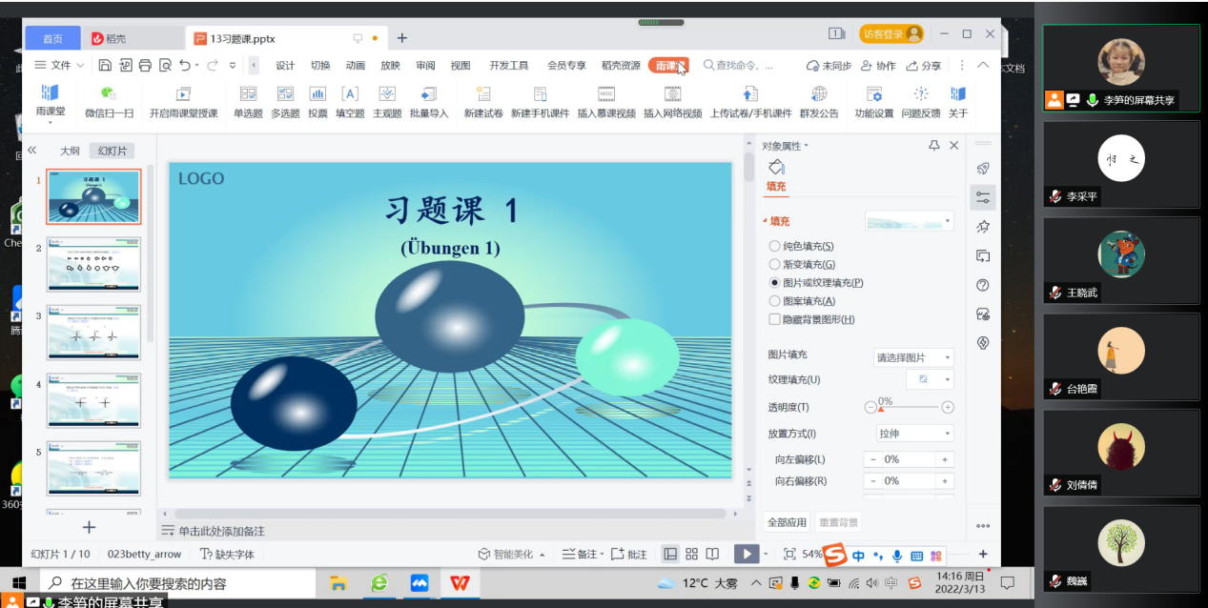Image resolution: width=1208 pixels, height=608 pixels.
Task: Select slide 3 thumbnail in panel
Action: 93,333
